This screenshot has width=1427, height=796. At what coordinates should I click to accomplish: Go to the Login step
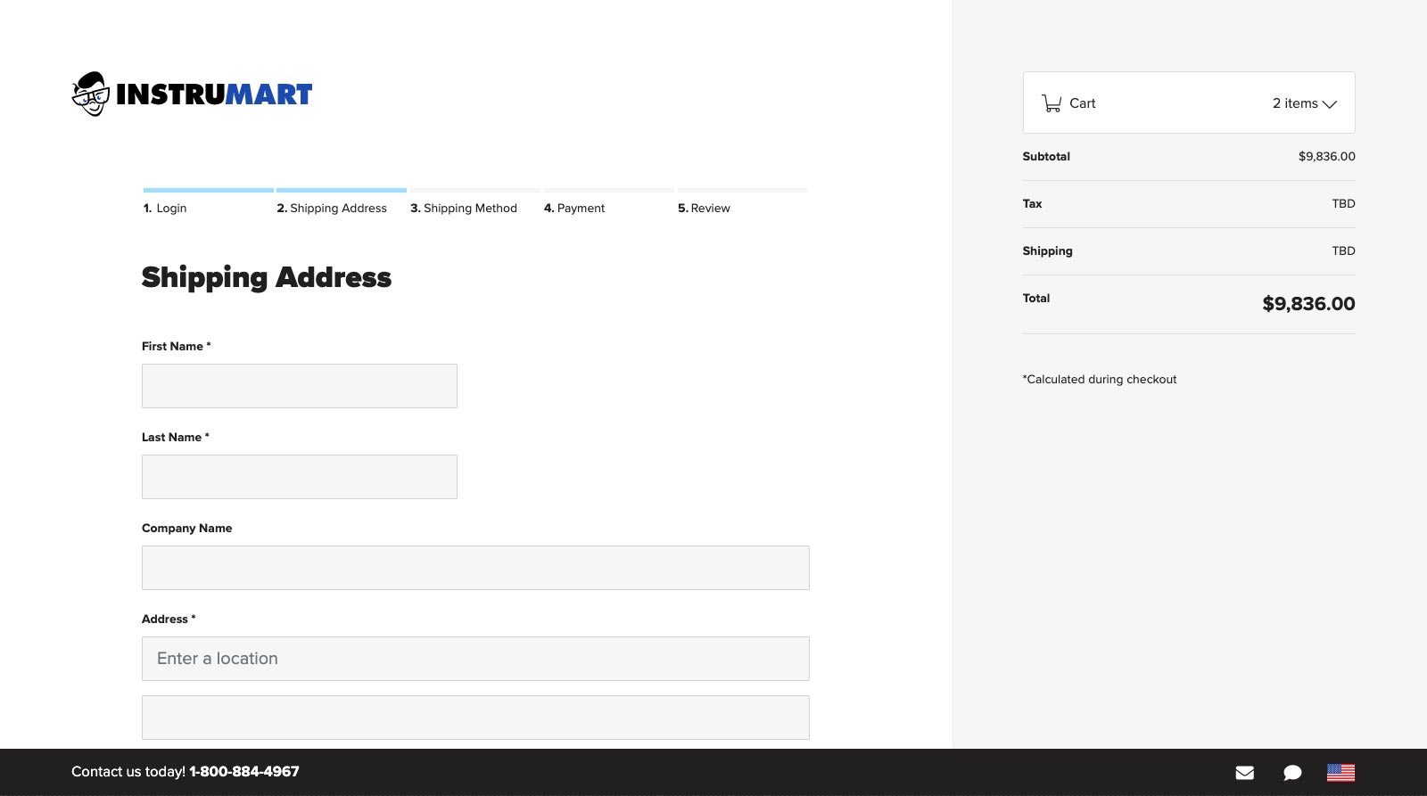click(165, 209)
